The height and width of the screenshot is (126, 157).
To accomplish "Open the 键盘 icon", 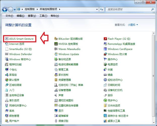I will click(x=105, y=75).
